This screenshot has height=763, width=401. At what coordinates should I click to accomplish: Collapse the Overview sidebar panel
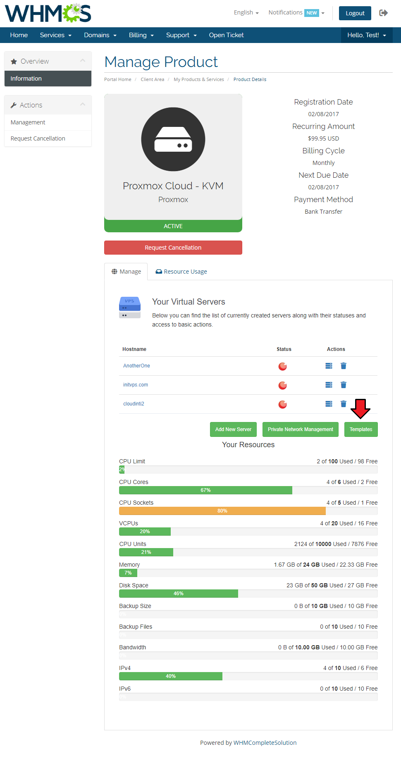[83, 61]
